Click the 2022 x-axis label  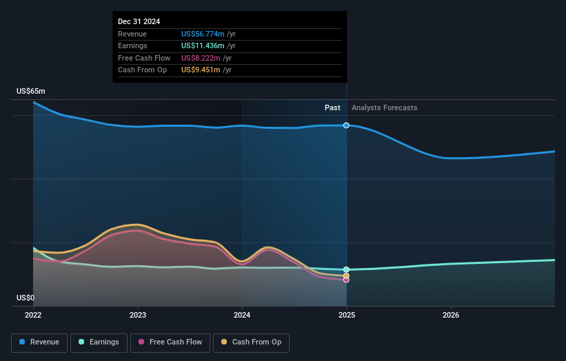point(33,315)
